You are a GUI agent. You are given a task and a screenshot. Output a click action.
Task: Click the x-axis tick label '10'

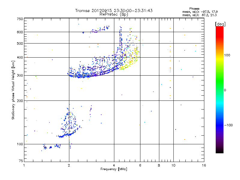[x=173, y=166]
